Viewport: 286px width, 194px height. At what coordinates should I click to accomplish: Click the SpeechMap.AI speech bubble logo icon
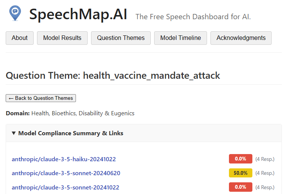pos(15,13)
